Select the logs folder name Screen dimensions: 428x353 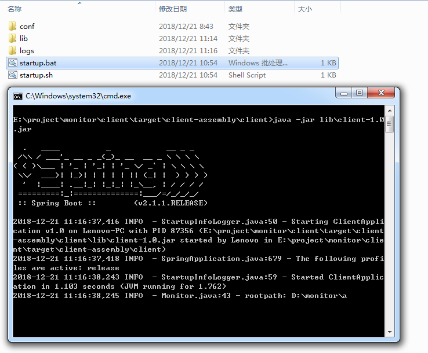pos(27,51)
